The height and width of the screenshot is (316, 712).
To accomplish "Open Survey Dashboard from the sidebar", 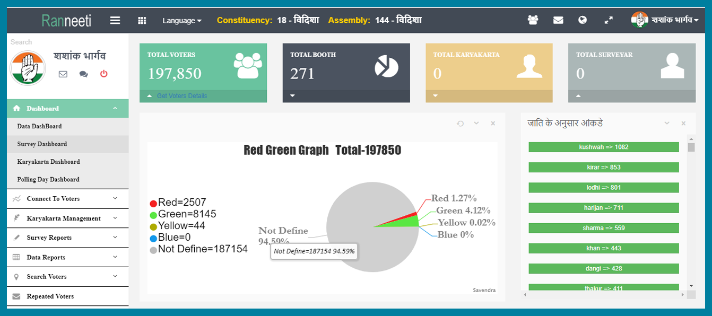I will [x=42, y=144].
